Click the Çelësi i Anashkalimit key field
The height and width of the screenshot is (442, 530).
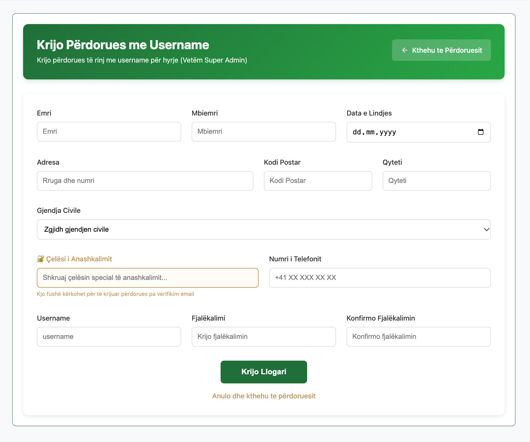[x=148, y=278]
